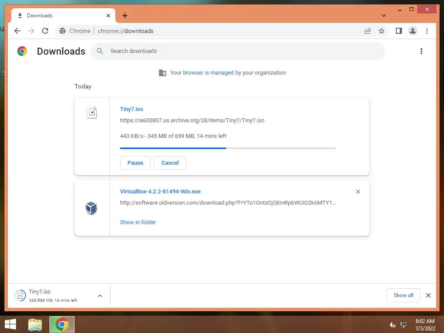
Task: Cancel the Tiny7.iso download
Action: pyautogui.click(x=170, y=163)
